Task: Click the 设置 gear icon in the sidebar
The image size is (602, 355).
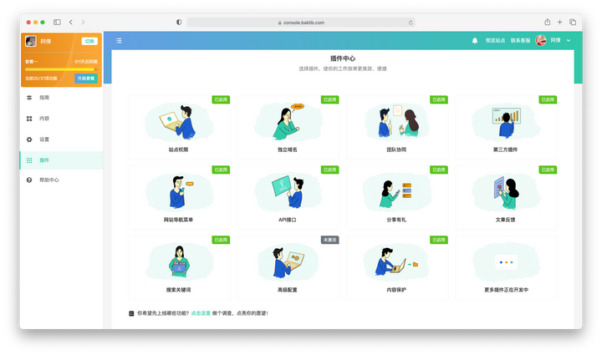Action: [29, 139]
